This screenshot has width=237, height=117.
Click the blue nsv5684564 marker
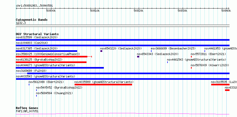[x=36, y=96]
